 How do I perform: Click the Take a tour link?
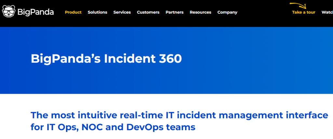pos(304,12)
